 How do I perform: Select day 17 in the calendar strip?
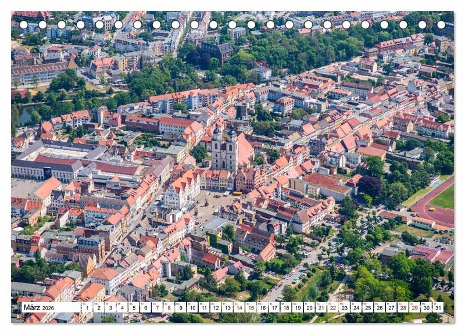(x=274, y=307)
